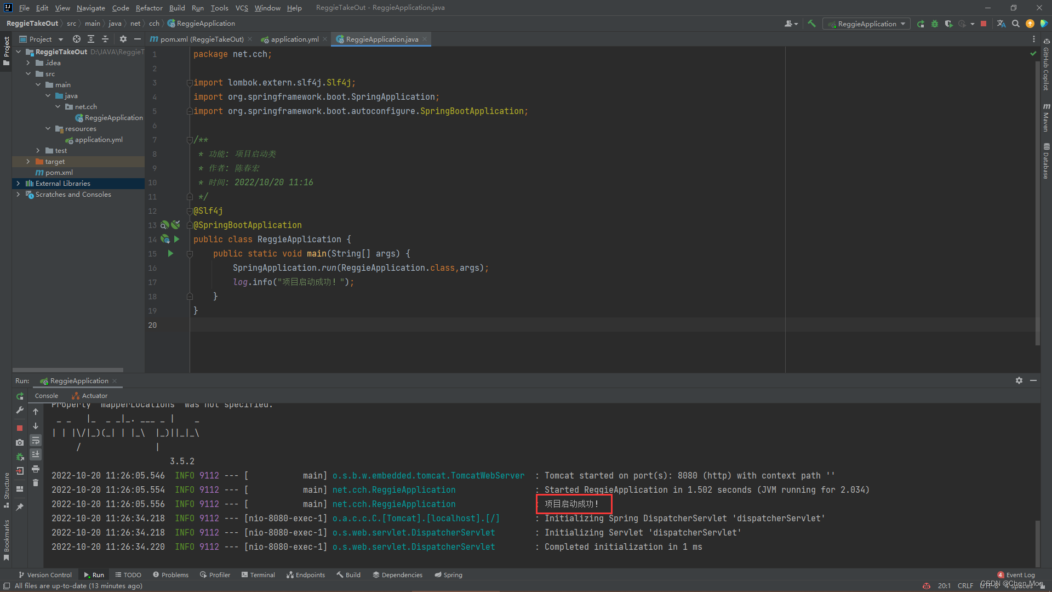
Task: Click the Print console output icon
Action: (x=36, y=469)
